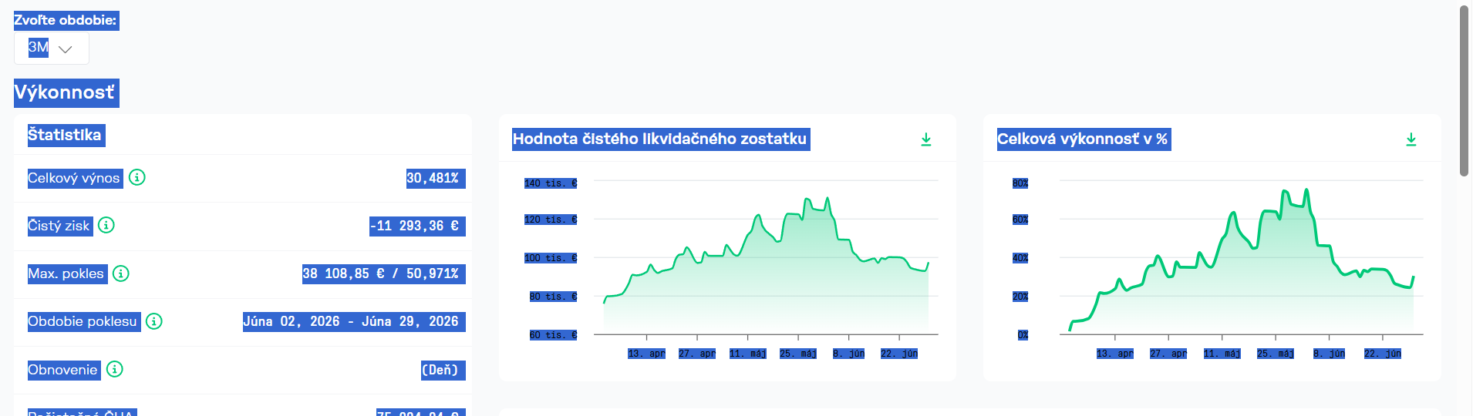
Task: Click the -11 293,36 € net profit value
Action: point(417,226)
